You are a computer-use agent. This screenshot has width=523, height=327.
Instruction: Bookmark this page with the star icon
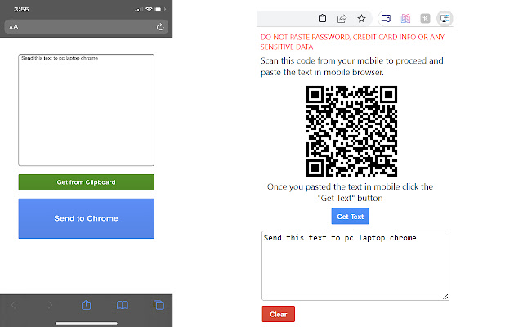pyautogui.click(x=361, y=18)
